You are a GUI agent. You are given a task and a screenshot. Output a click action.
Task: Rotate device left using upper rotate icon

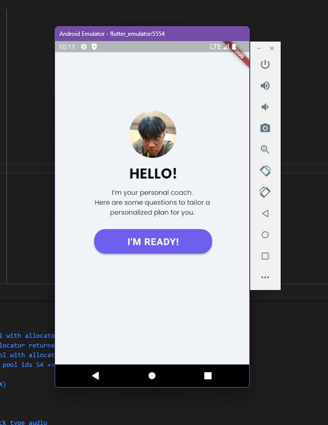pos(265,171)
